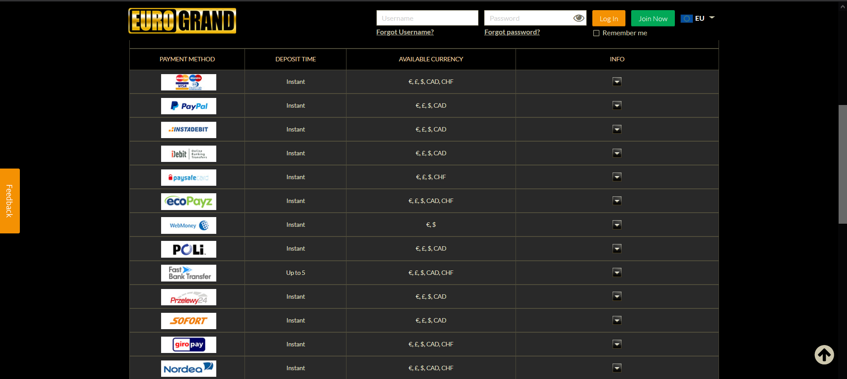Click the PayPal payment logo
The width and height of the screenshot is (847, 379).
pos(188,106)
